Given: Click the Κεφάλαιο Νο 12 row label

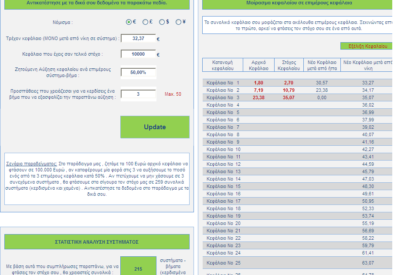Looking at the screenshot, I should click(x=224, y=164).
